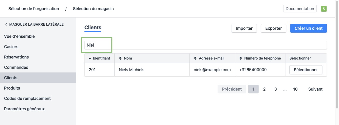Viewport: 339px width, 125px height.
Task: Open Casiers in the sidebar
Action: 11,47
